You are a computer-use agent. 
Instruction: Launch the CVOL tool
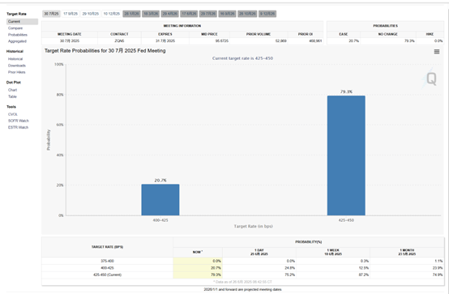coord(13,114)
